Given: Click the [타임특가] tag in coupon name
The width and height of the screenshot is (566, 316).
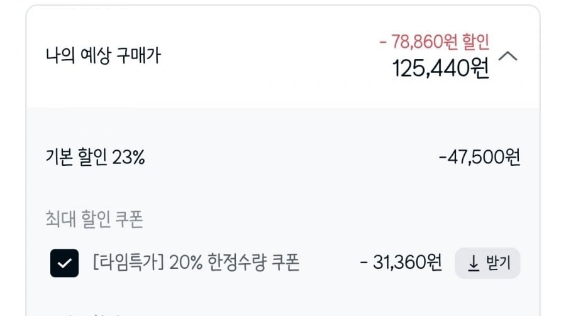Looking at the screenshot, I should 128,263.
